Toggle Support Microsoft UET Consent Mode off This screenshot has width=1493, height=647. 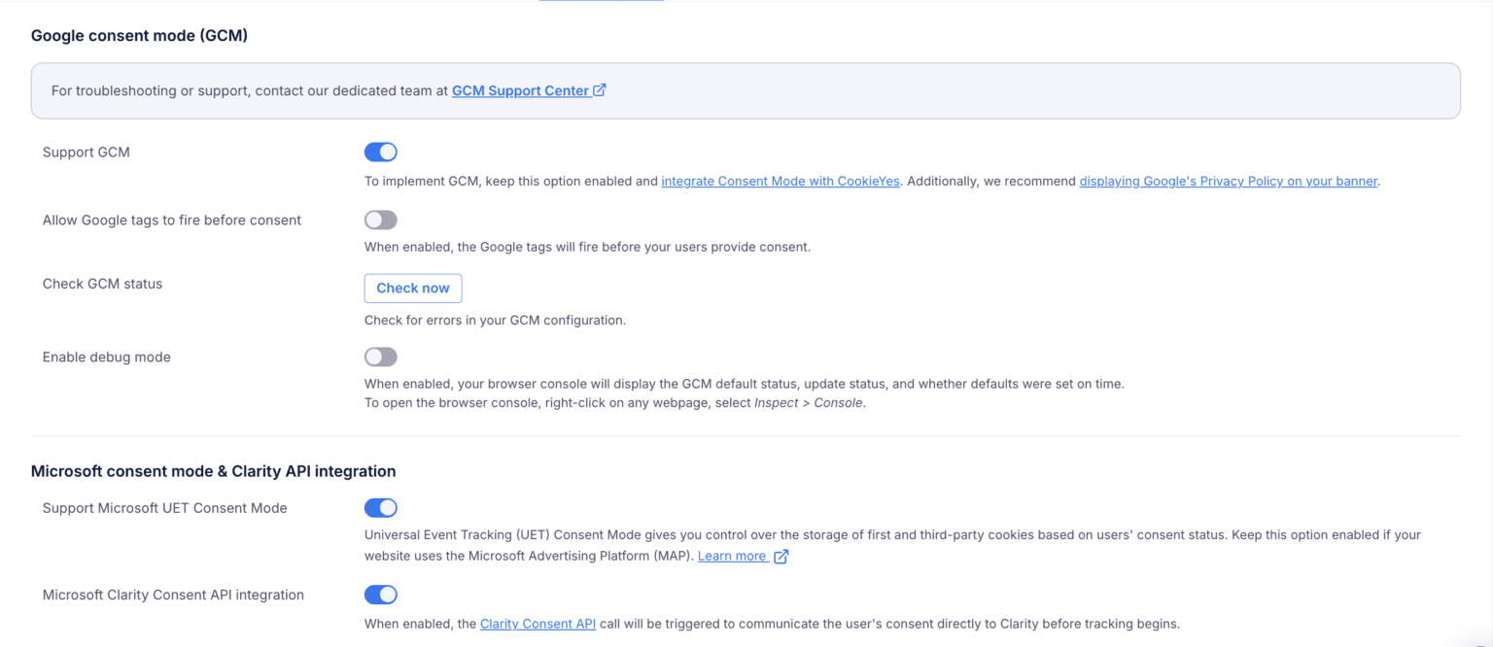381,508
